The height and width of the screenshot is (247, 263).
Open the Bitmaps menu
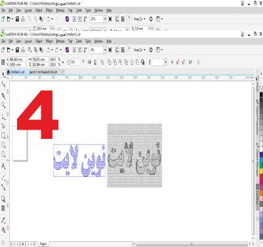click(x=60, y=41)
